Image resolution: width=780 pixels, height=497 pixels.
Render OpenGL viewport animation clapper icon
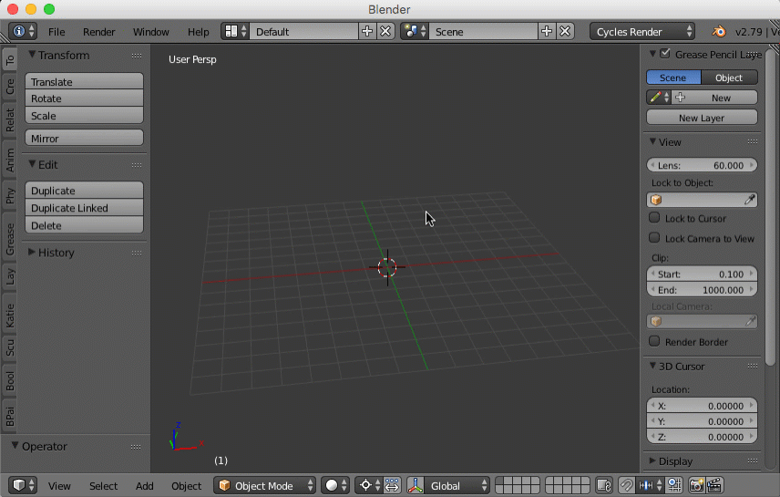click(x=714, y=485)
